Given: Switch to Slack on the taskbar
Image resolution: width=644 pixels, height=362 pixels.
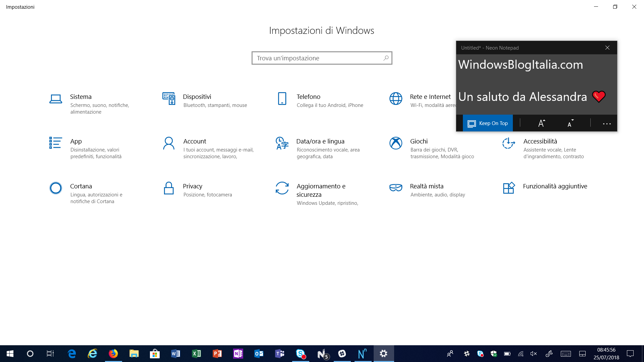Looking at the screenshot, I should pos(342,354).
